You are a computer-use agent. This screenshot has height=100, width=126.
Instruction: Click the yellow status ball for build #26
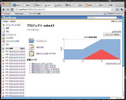point(3,55)
